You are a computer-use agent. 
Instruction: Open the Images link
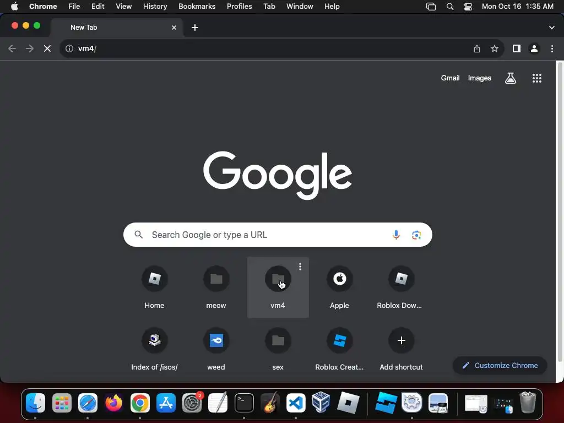pos(480,78)
